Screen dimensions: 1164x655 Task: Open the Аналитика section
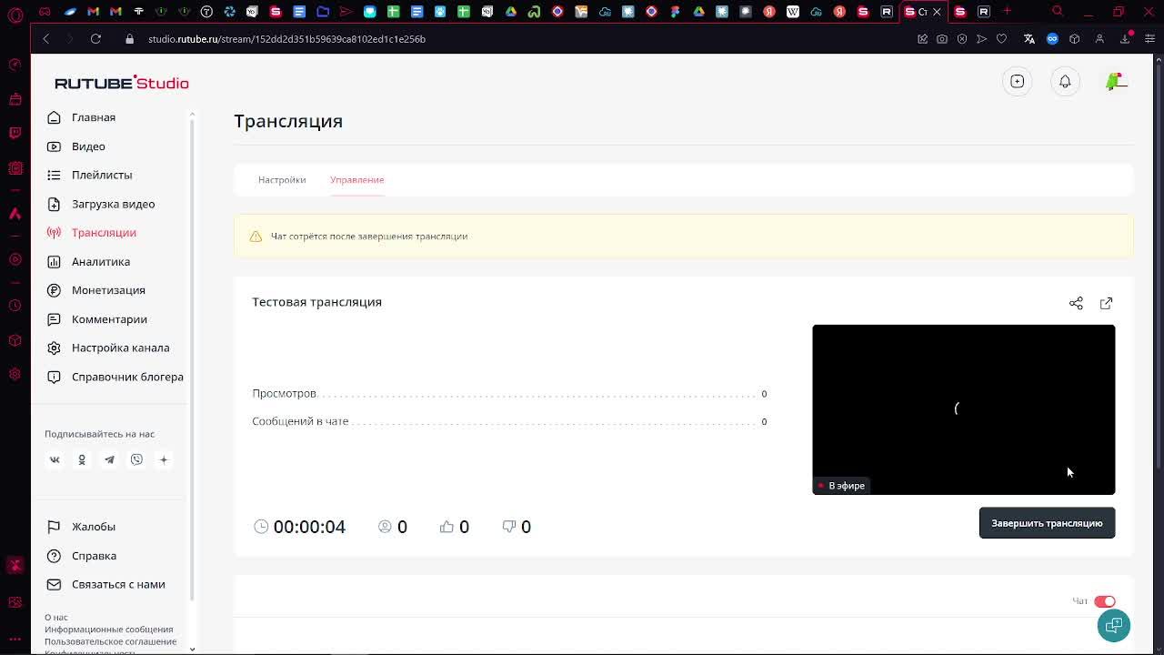[100, 262]
